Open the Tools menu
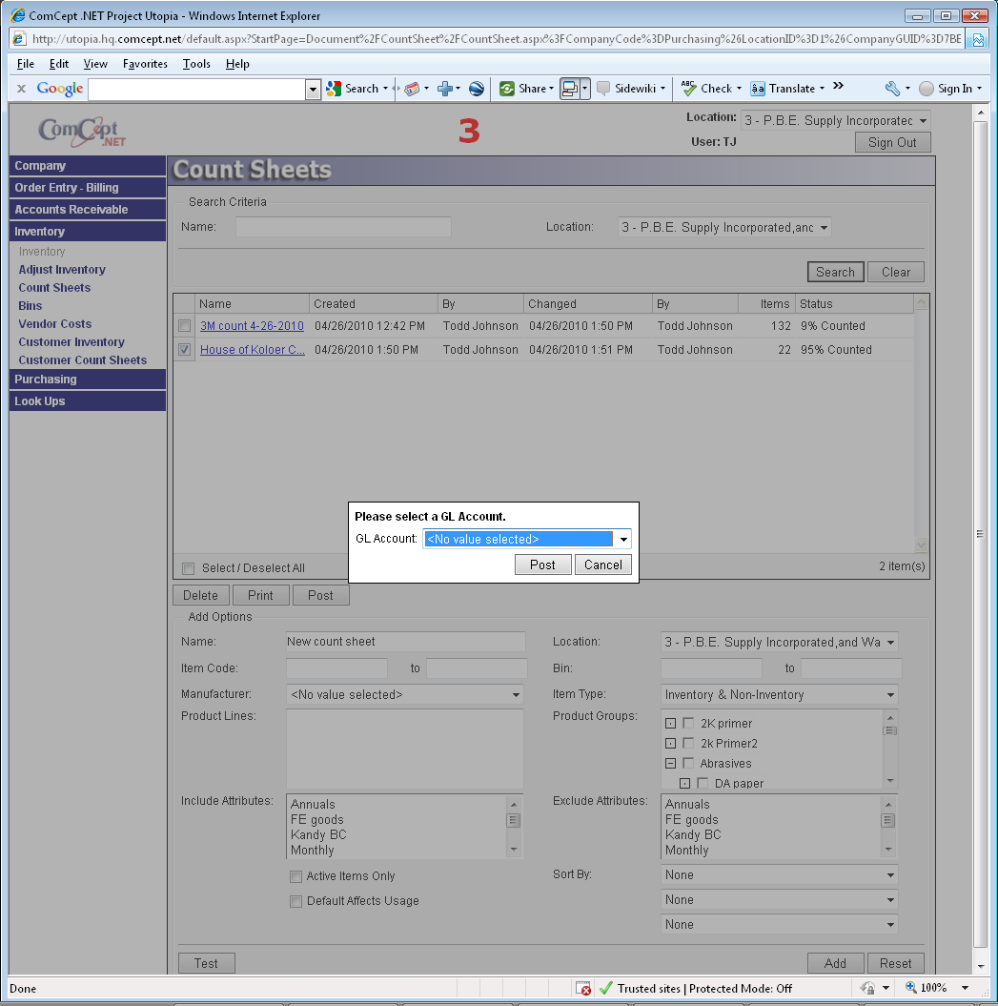This screenshot has width=998, height=1006. click(x=196, y=64)
